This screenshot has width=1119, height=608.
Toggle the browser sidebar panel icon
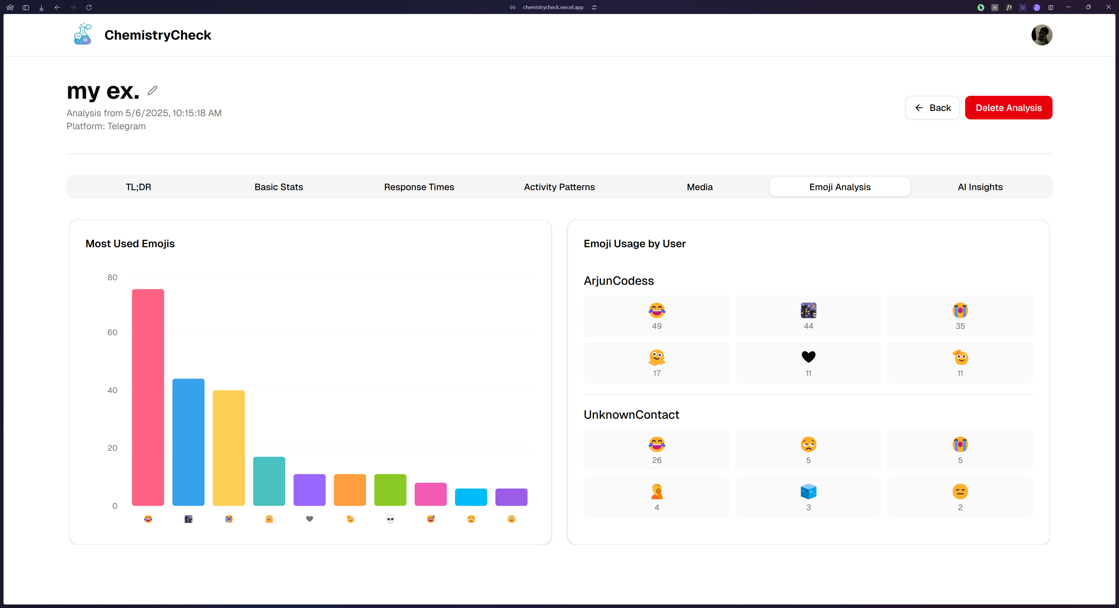click(x=26, y=7)
